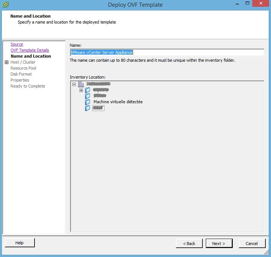Click the < Back button
The image size is (271, 257).
(189, 244)
